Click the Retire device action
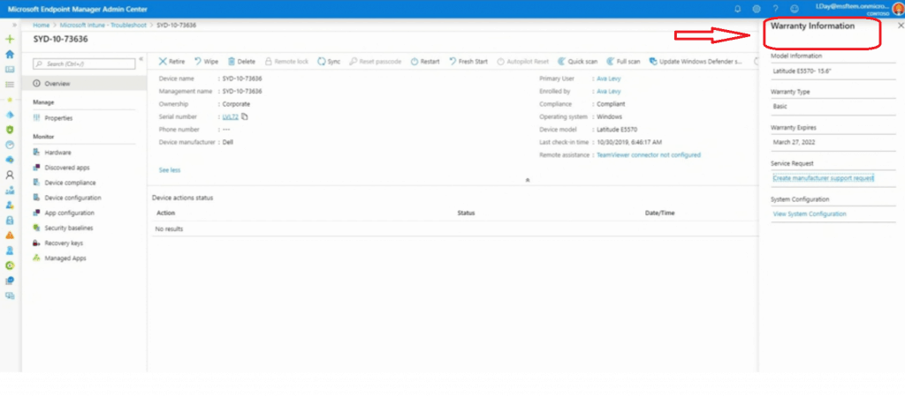Screen dimensions: 905x397 (x=172, y=62)
